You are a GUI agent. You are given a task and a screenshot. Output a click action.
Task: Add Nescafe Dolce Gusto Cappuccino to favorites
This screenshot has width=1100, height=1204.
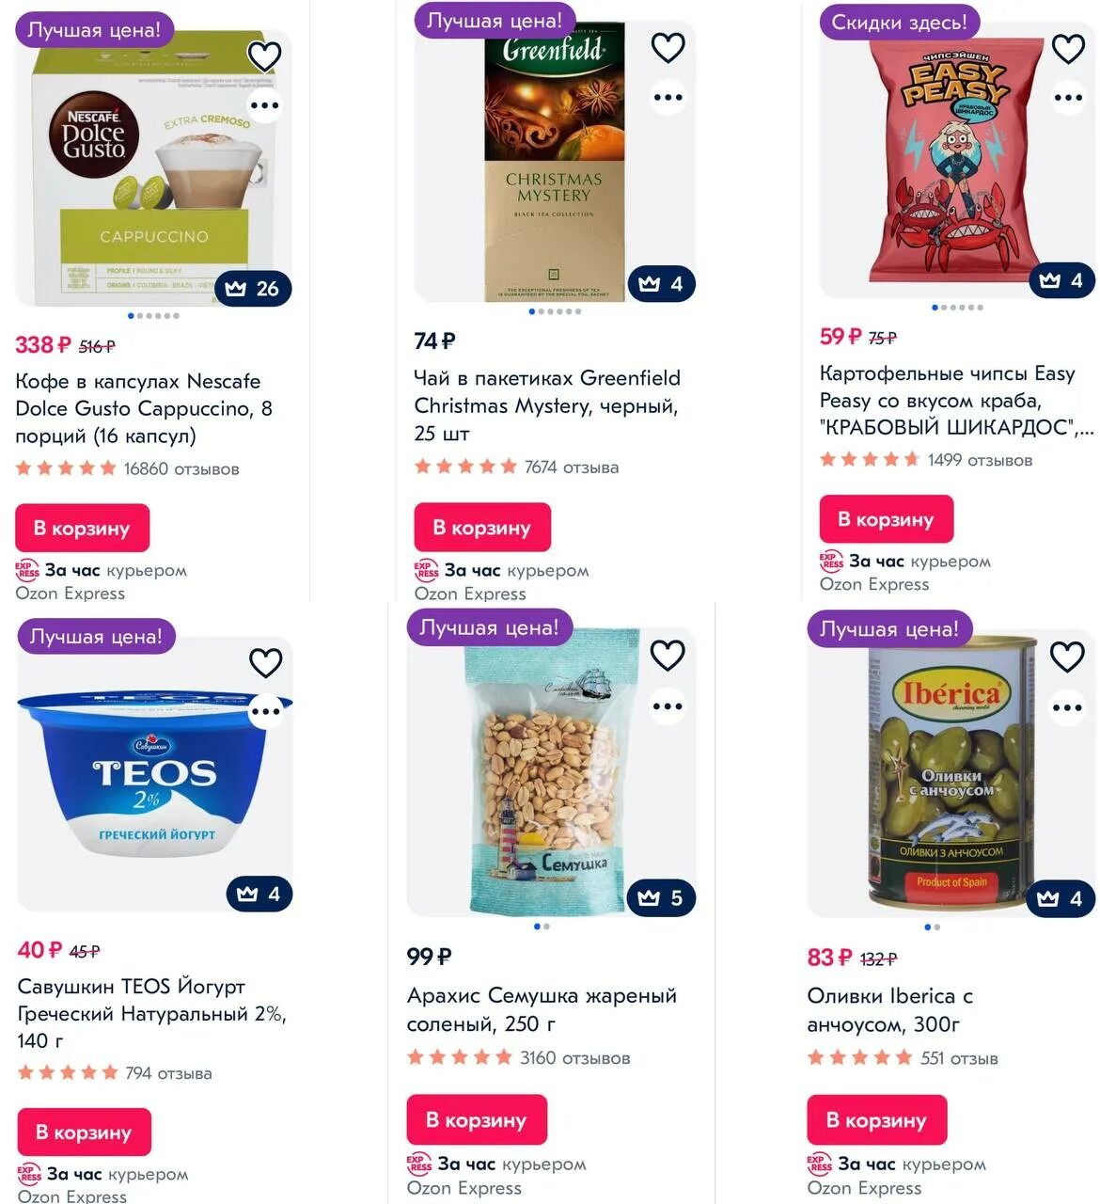tap(264, 56)
